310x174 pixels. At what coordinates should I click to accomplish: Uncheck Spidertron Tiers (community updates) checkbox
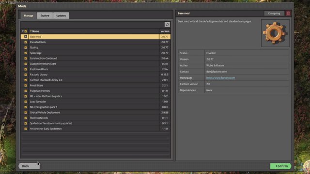26,123
